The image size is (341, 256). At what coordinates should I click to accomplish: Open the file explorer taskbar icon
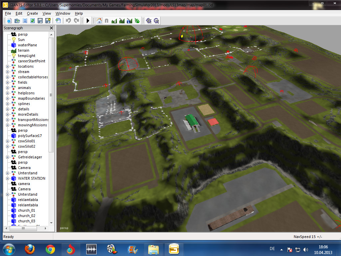tap(154, 249)
